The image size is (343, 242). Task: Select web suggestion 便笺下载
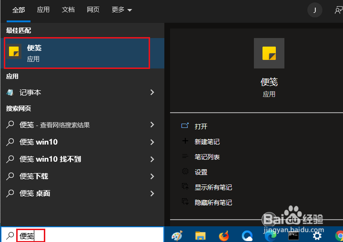coord(82,176)
